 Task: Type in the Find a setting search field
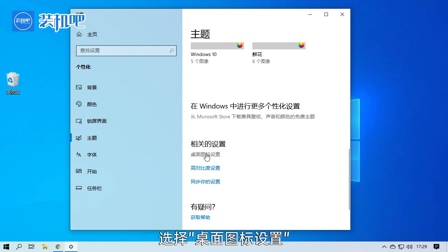[x=122, y=51]
